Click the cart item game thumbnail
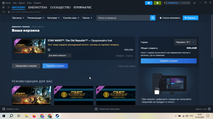The height and width of the screenshot is (119, 213). tap(30, 46)
